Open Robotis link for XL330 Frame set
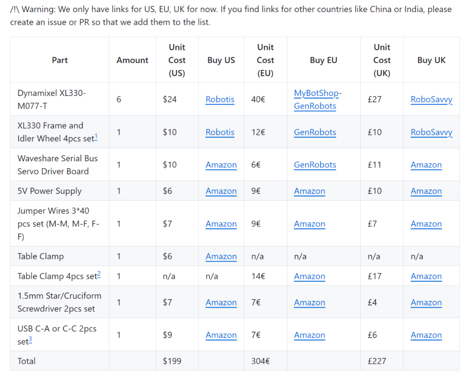 coord(220,132)
